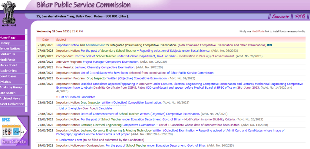Click date cell 26/06/2023 for Final Results
Viewport: 310px width, 149px height.
pyautogui.click(x=45, y=67)
